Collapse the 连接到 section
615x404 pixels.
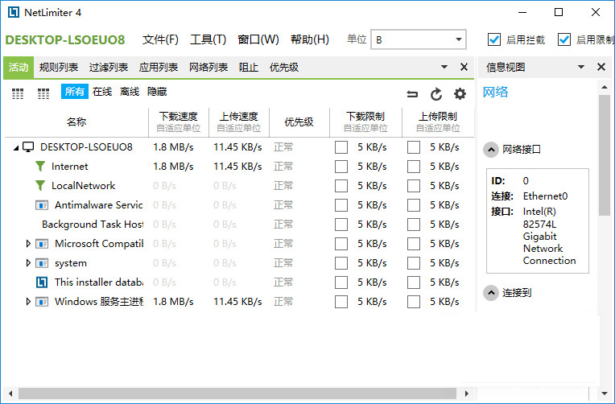tap(491, 293)
